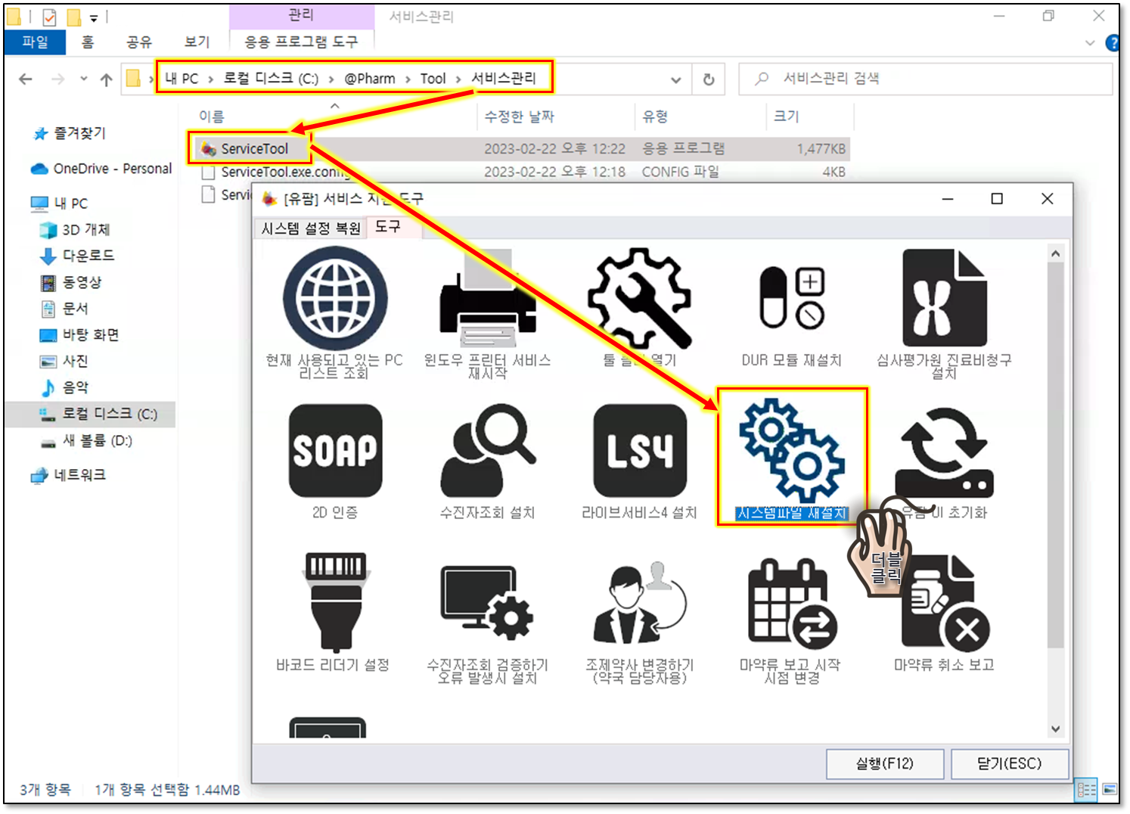Select the 시스템파일 재설치 gears icon
1130x814 pixels.
click(x=791, y=451)
